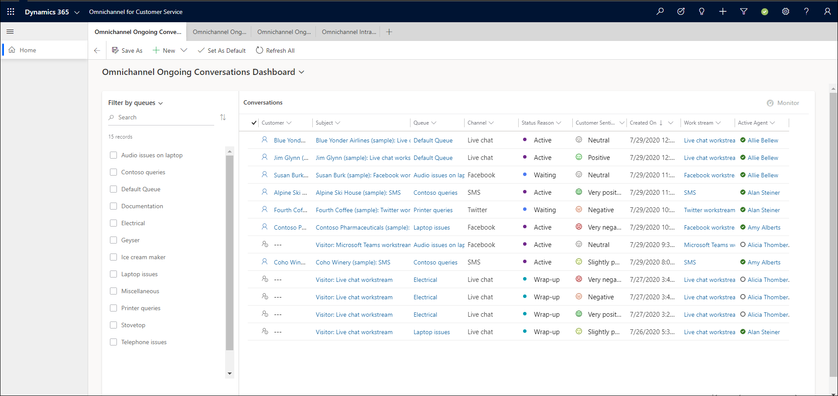This screenshot has width=838, height=396.
Task: Open the New button dropdown arrow
Action: coord(184,51)
